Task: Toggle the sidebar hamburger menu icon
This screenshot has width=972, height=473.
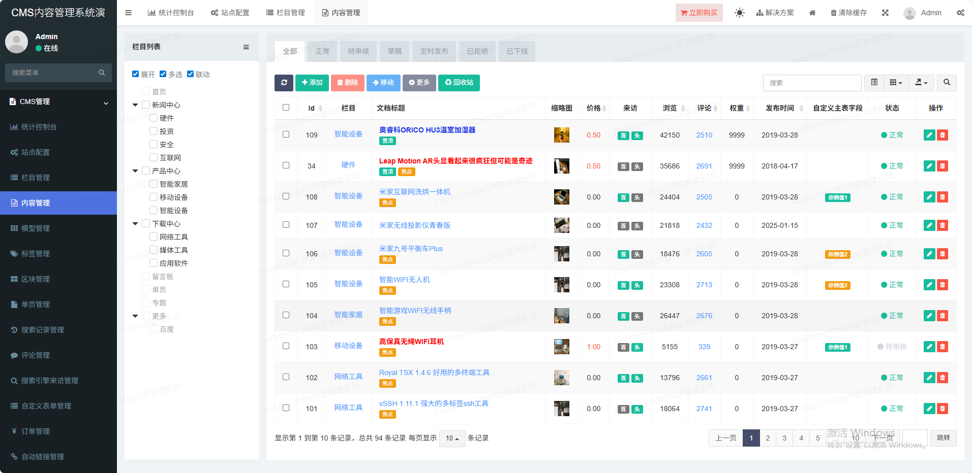Action: pos(129,13)
